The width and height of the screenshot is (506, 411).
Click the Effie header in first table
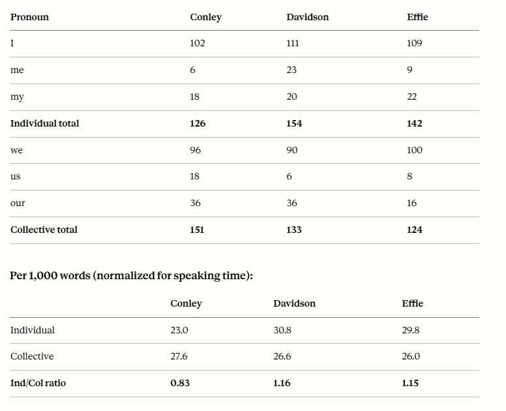[x=417, y=17]
